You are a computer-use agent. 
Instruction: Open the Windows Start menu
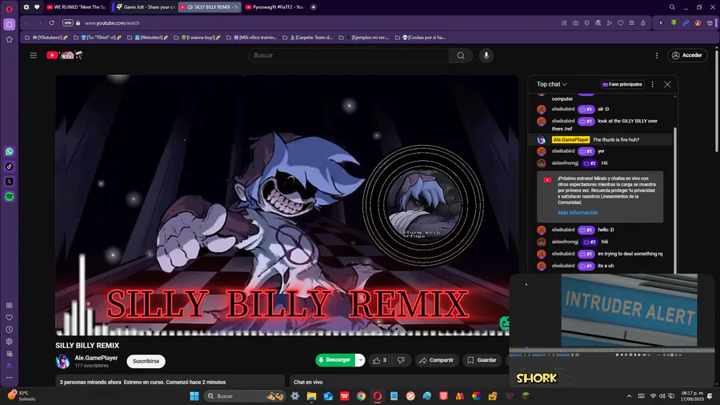tap(194, 396)
